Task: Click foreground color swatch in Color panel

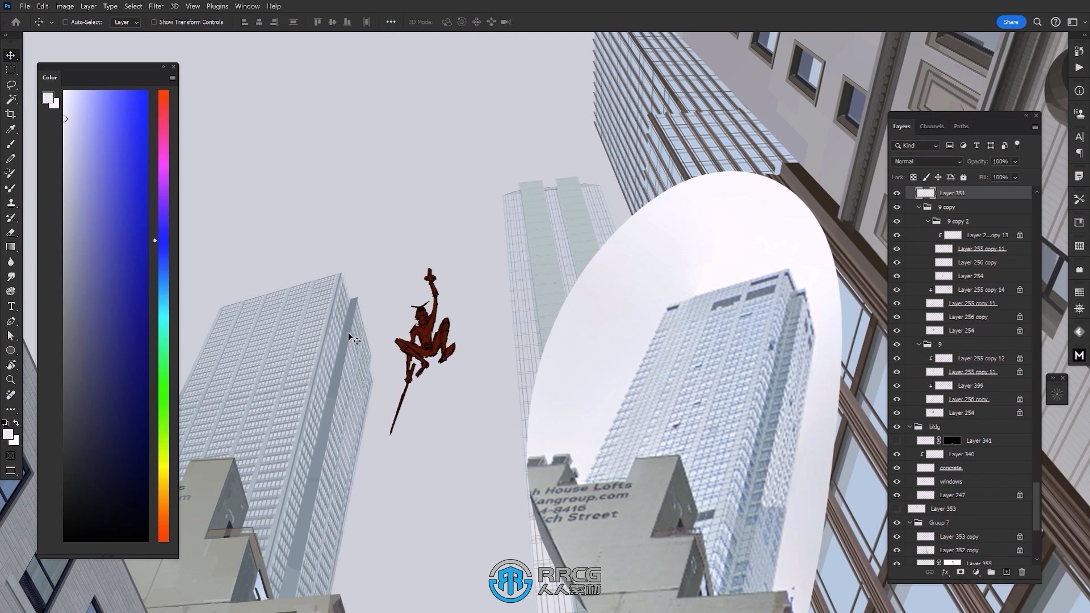Action: click(x=48, y=98)
